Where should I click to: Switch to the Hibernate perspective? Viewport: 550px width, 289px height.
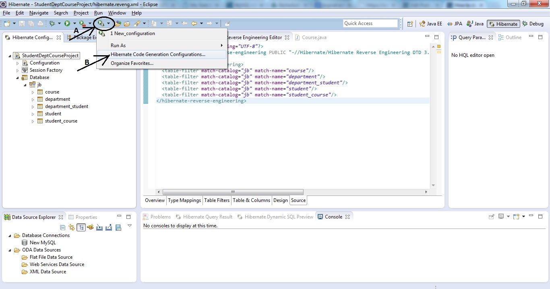503,24
